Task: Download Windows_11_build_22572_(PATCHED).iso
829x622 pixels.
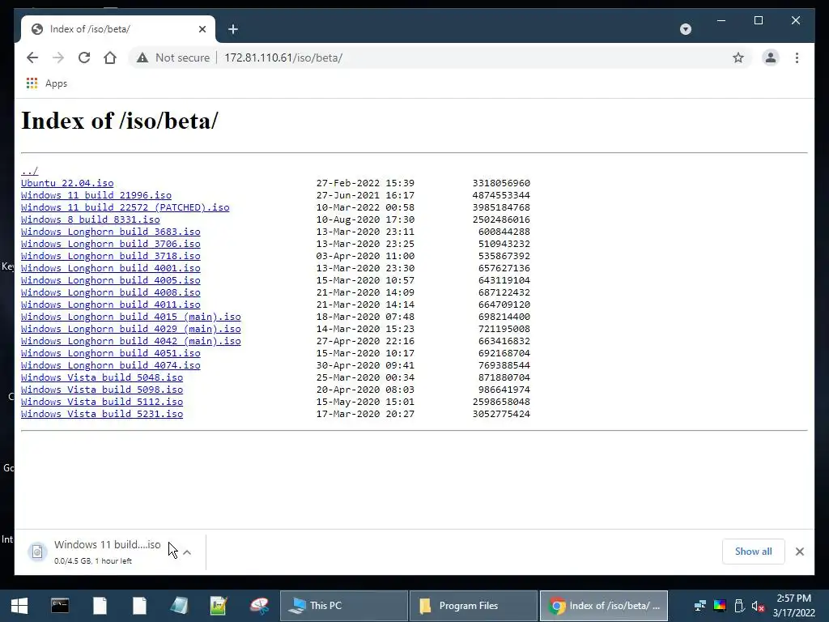Action: tap(125, 207)
